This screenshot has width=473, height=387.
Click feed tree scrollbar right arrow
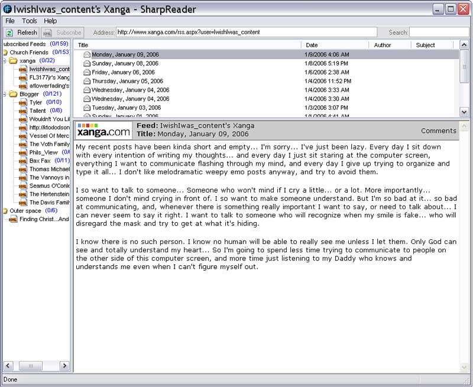[x=64, y=366]
